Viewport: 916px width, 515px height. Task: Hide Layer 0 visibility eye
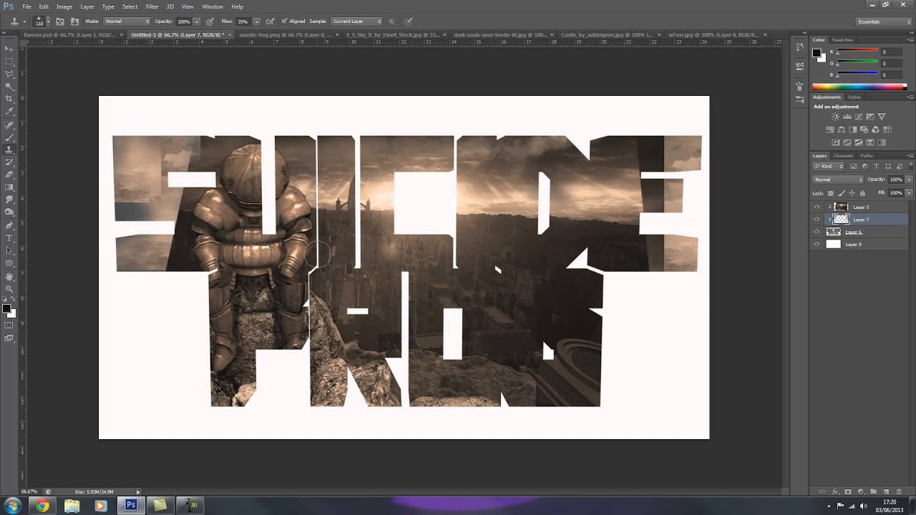(817, 244)
